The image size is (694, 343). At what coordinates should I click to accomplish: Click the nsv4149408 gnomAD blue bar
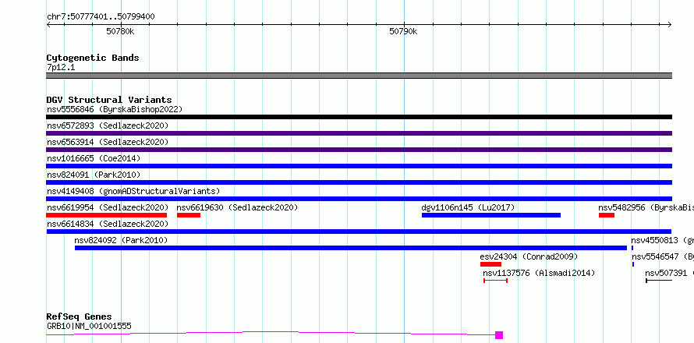[359, 199]
